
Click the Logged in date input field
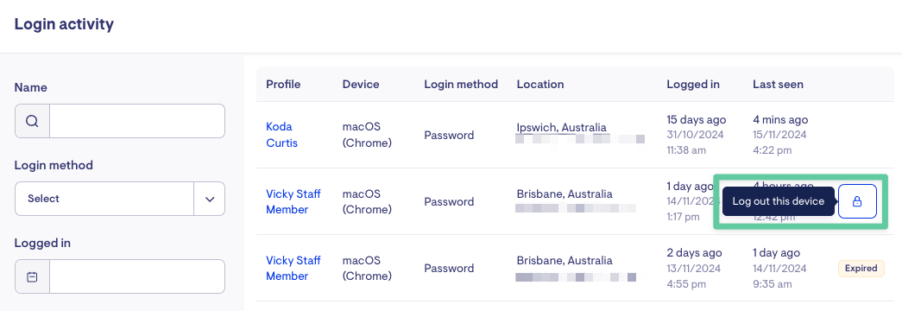[x=137, y=276]
